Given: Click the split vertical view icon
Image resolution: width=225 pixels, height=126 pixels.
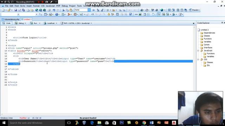Looking at the screenshot, I should 182,10.
